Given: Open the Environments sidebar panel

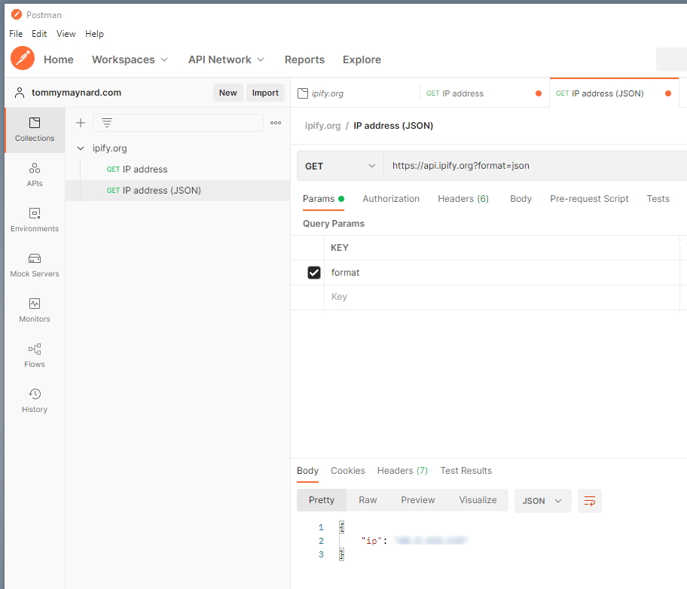Looking at the screenshot, I should click(x=35, y=220).
